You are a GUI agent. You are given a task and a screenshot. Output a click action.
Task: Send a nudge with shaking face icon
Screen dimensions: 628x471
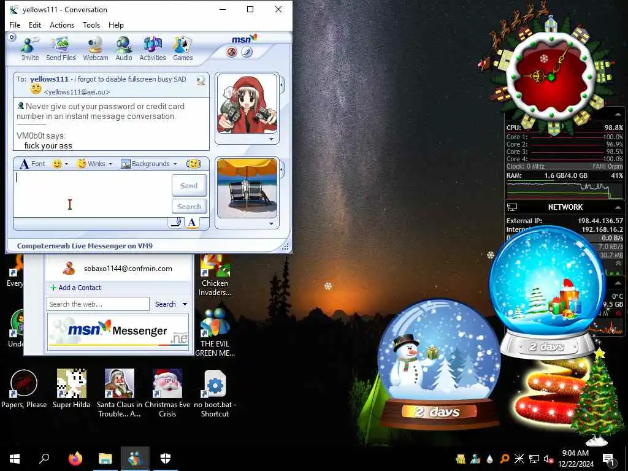pos(193,164)
